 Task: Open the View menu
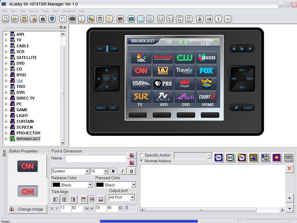click(14, 11)
